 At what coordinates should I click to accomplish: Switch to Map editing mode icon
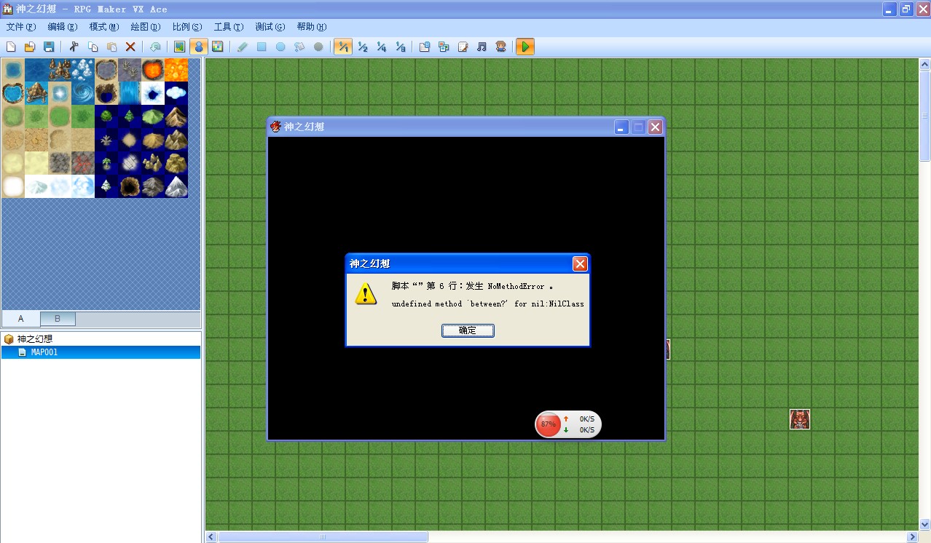tap(179, 47)
